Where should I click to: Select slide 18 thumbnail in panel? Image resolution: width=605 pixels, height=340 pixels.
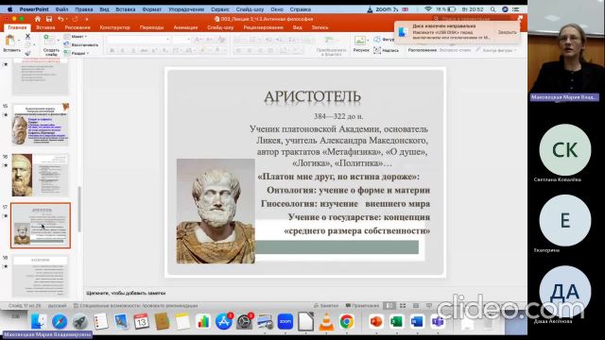tap(41, 277)
